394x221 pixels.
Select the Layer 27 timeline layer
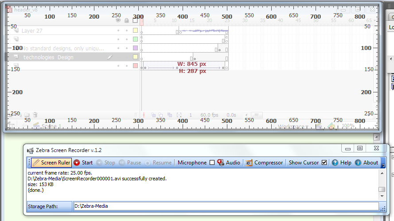(32, 31)
